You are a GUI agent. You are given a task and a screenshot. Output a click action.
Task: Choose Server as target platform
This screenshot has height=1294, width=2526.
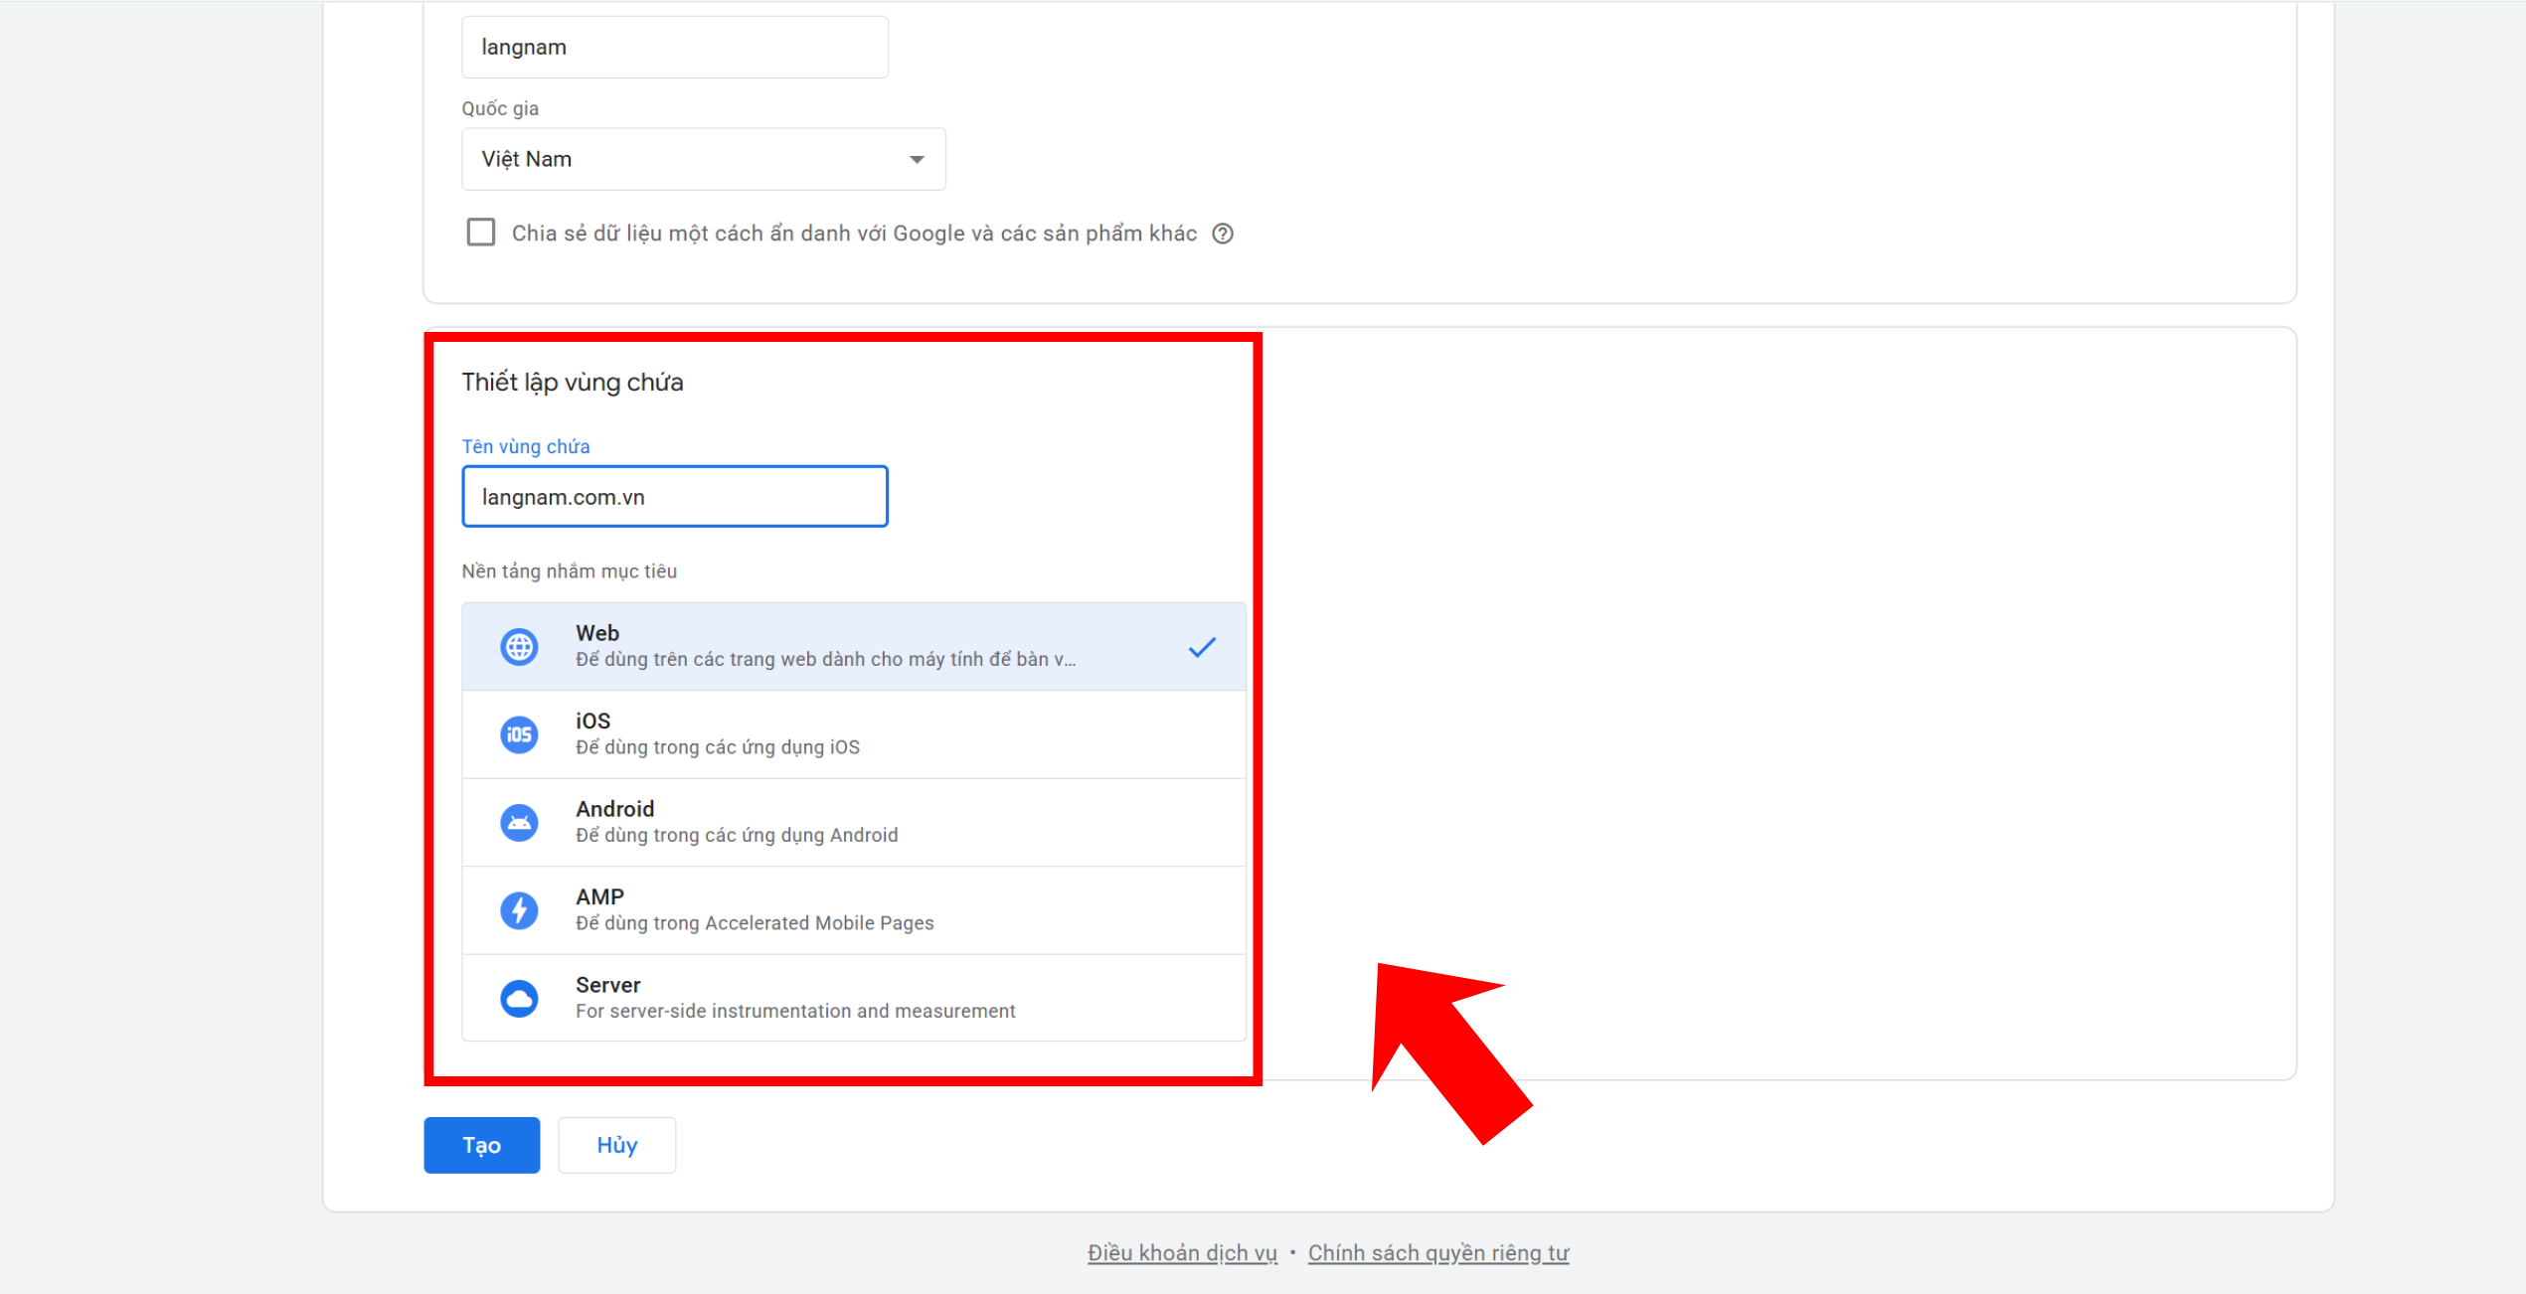[x=854, y=998]
